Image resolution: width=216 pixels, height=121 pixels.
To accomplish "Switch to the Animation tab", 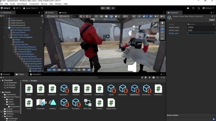I will (x=35, y=74).
